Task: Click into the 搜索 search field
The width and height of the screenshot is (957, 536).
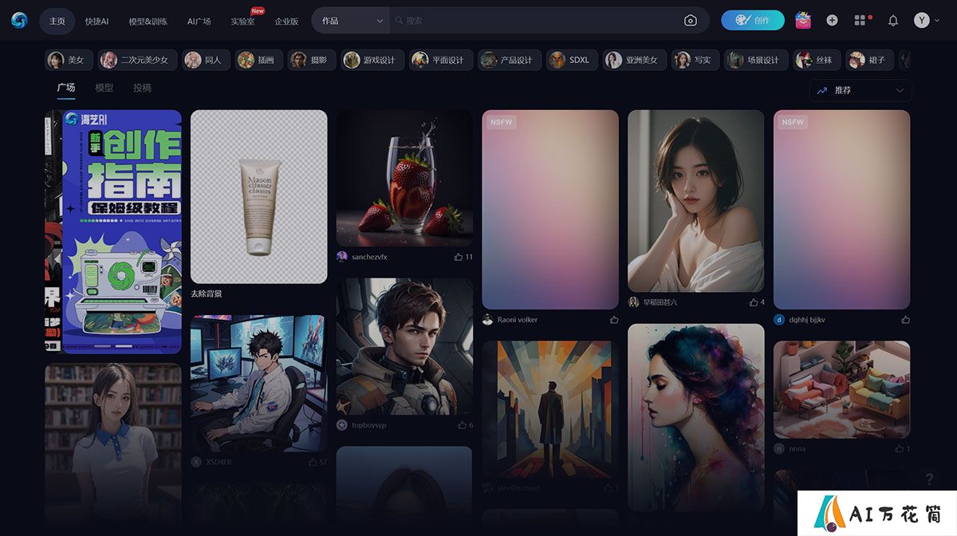Action: [x=534, y=21]
